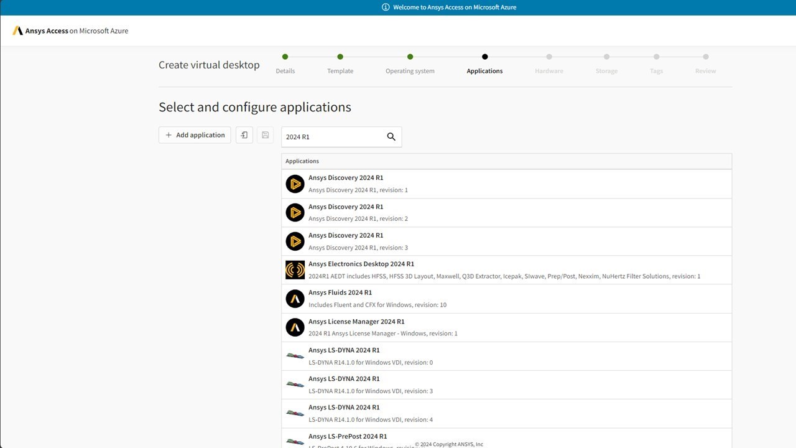This screenshot has width=796, height=448.
Task: Go to the Details step
Action: (x=285, y=64)
